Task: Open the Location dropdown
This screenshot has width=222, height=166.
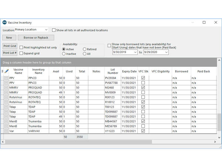Action: tap(46, 30)
